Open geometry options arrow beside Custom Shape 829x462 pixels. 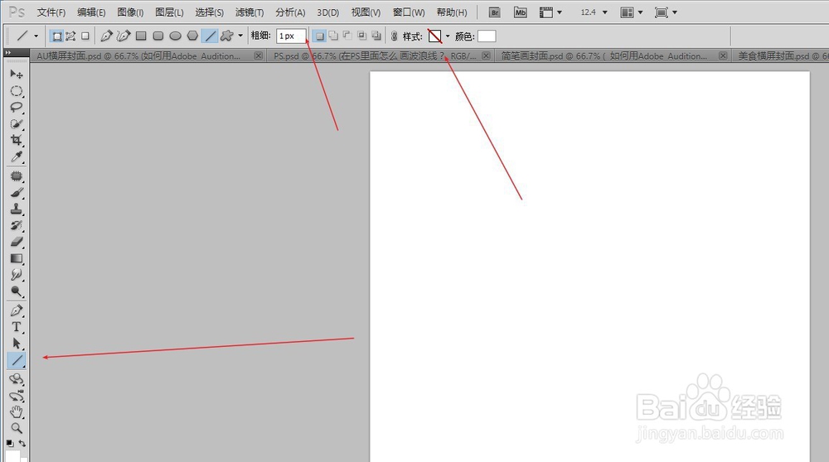pos(240,36)
